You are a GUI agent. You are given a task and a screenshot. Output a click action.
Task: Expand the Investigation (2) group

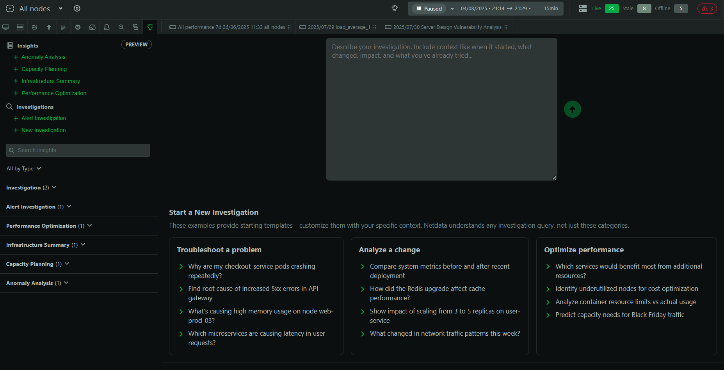tap(31, 188)
